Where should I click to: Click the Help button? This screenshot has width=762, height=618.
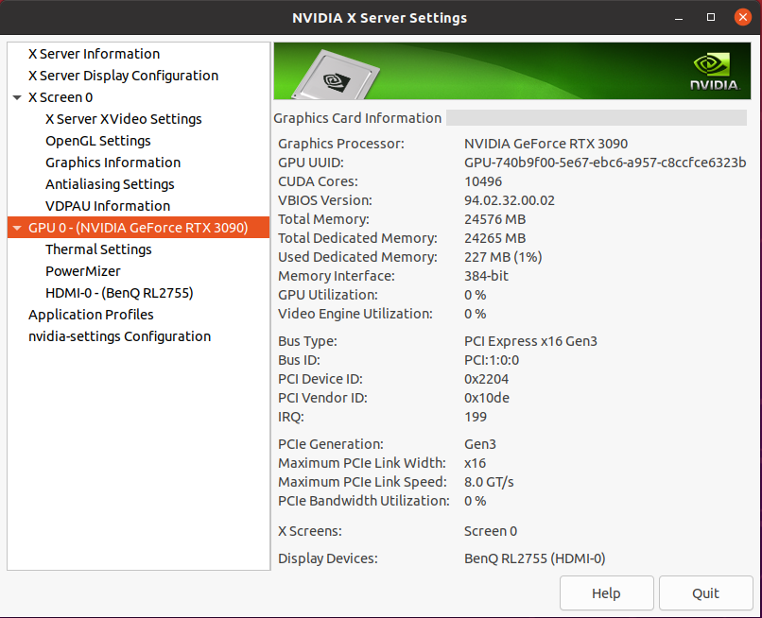607,593
